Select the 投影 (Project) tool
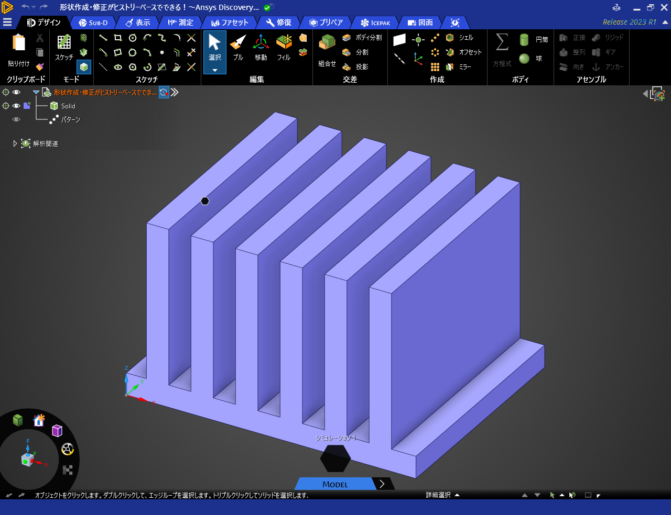Screen dimensions: 671x515 click(355, 67)
